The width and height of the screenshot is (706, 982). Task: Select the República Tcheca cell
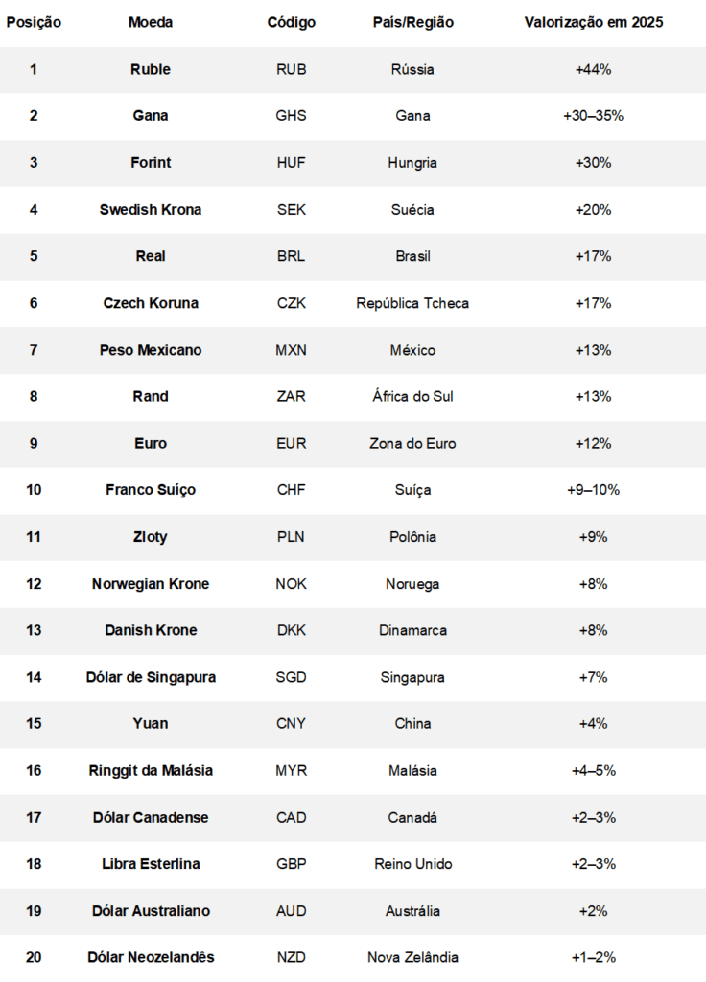[x=412, y=303]
